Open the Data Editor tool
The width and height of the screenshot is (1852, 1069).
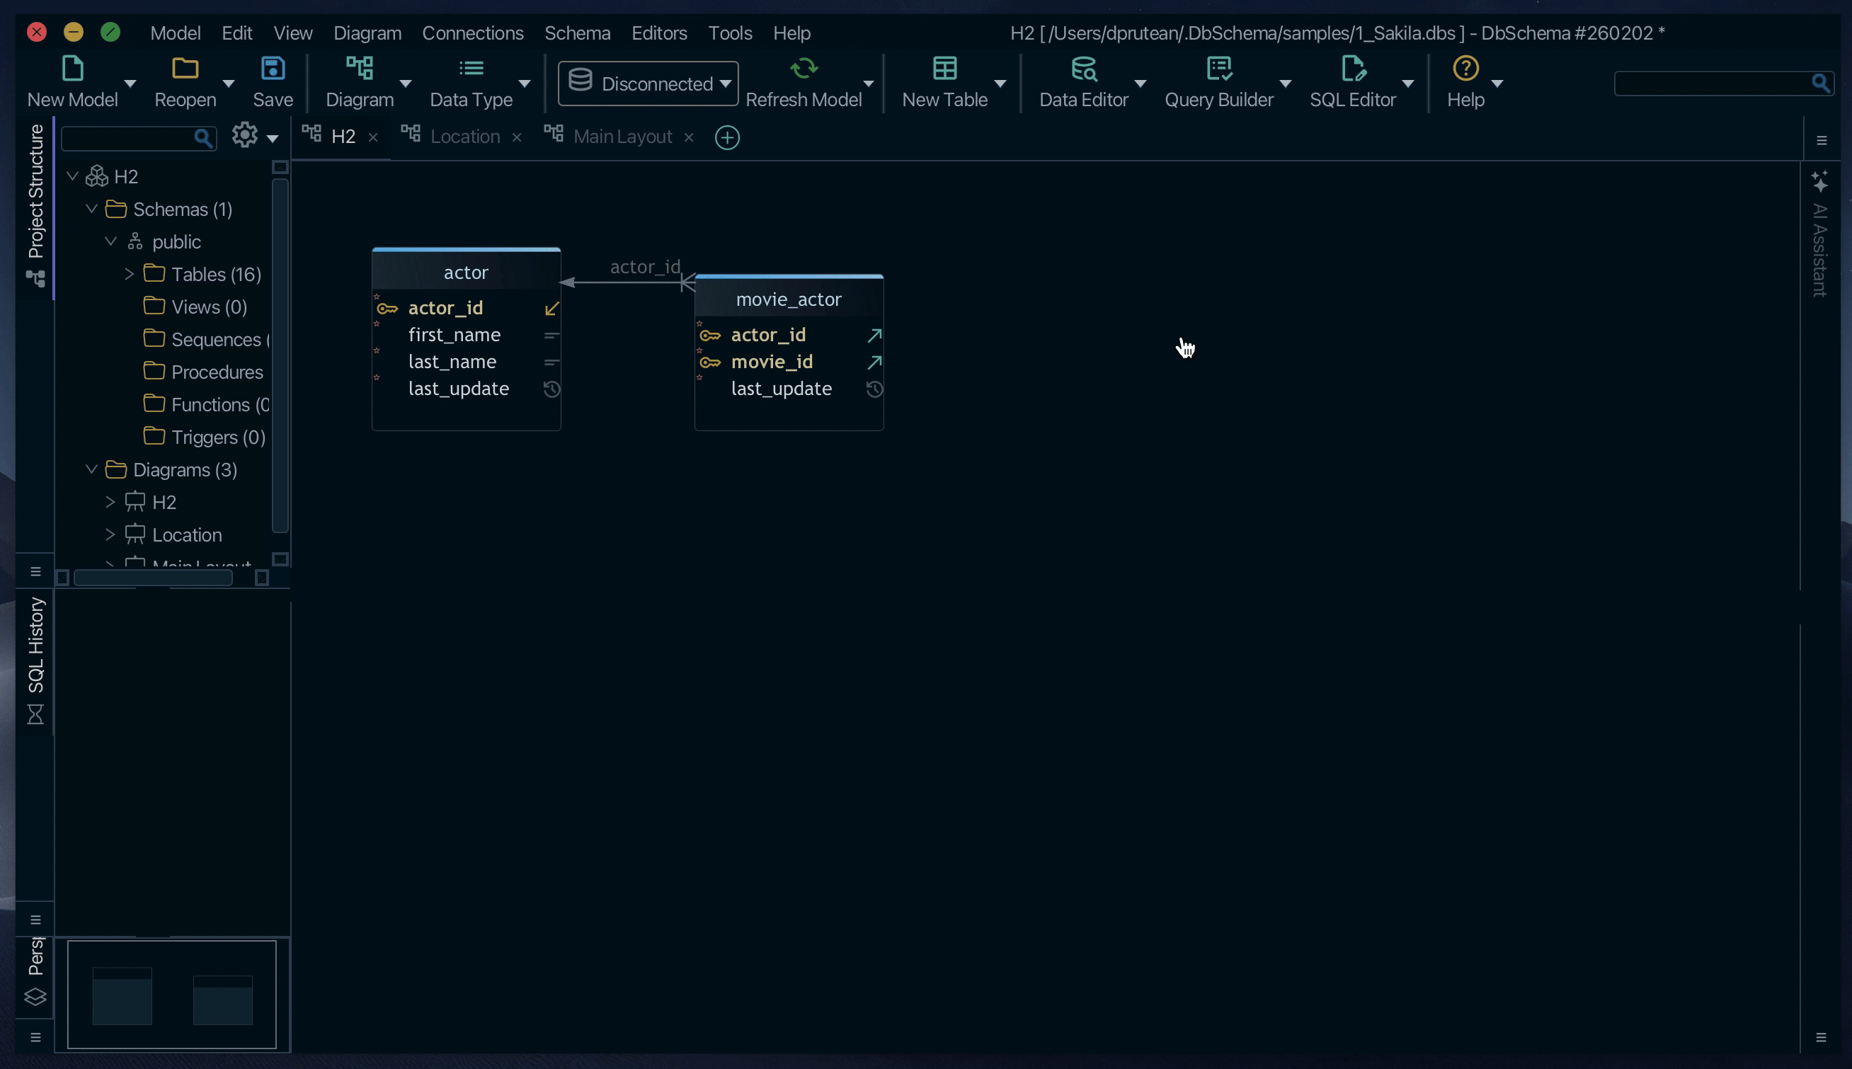(x=1082, y=70)
